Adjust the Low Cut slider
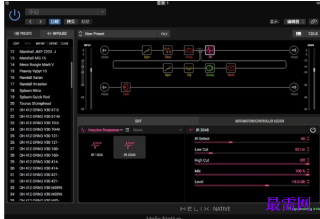The width and height of the screenshot is (320, 219). click(252, 153)
